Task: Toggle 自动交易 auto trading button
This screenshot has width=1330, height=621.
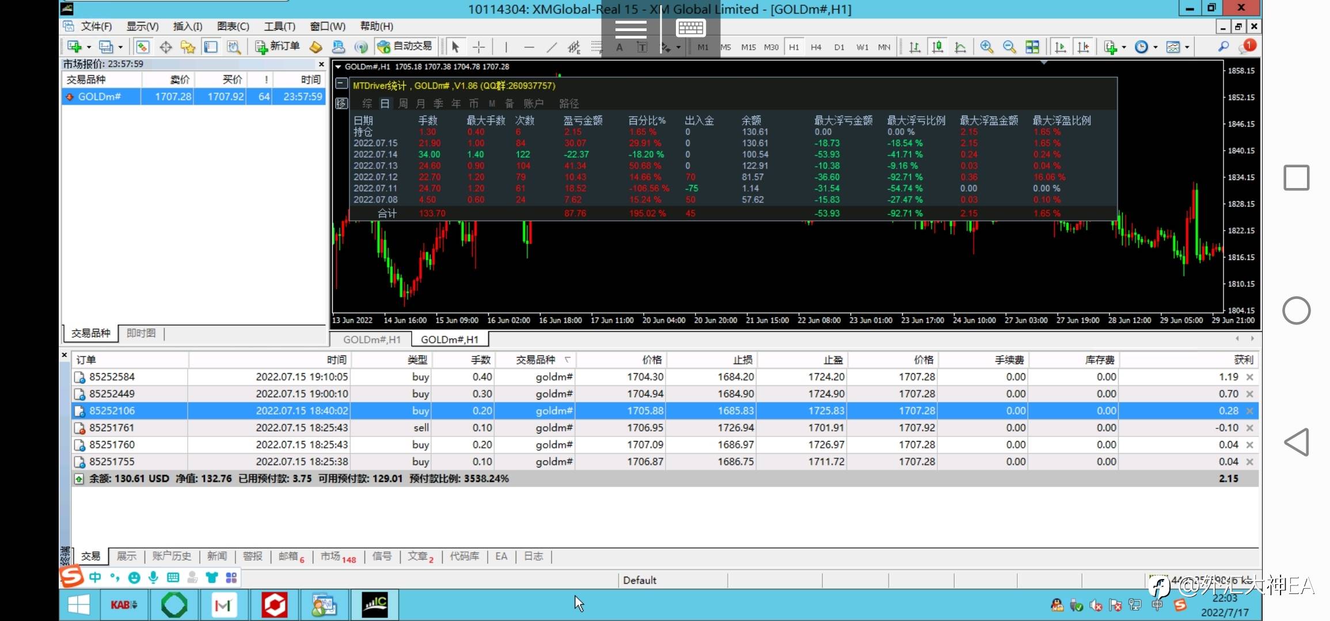Action: (x=405, y=47)
